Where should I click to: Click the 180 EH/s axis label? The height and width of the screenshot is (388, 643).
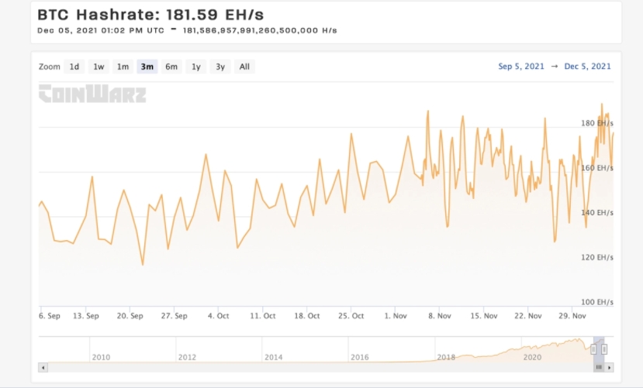(597, 123)
